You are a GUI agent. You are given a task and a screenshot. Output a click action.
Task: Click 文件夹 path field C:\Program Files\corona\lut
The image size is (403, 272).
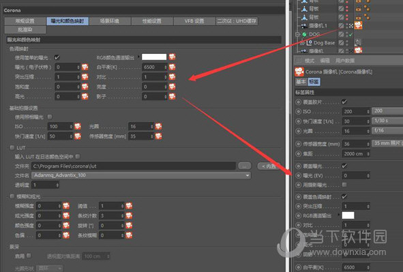[x=134, y=166]
